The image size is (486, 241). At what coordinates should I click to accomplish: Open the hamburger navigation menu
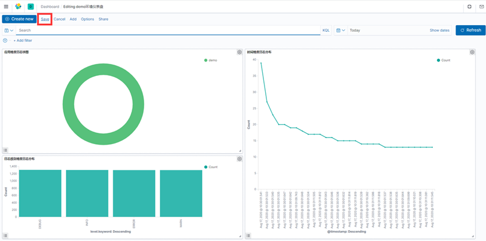[6, 7]
